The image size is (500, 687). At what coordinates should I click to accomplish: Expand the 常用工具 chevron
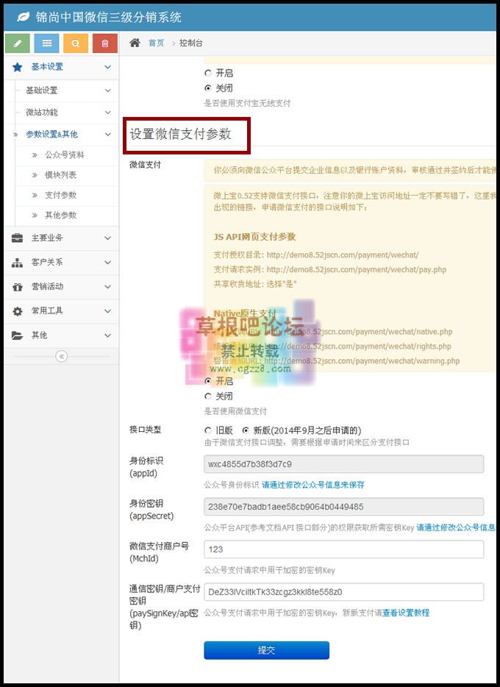(107, 311)
